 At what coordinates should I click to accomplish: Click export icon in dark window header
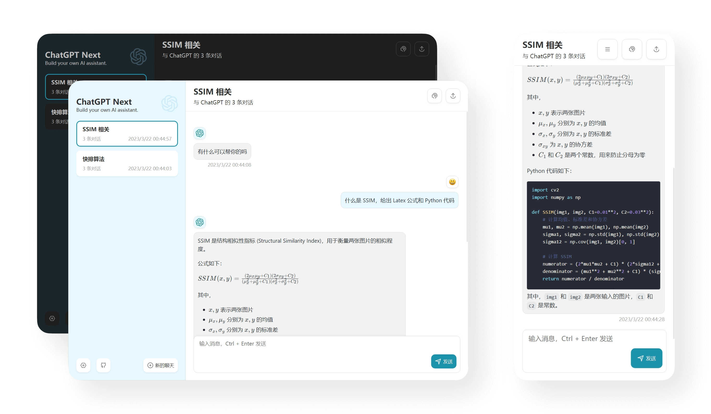[x=422, y=49]
